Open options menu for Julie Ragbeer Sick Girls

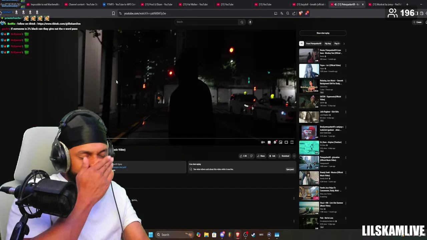[x=346, y=112]
